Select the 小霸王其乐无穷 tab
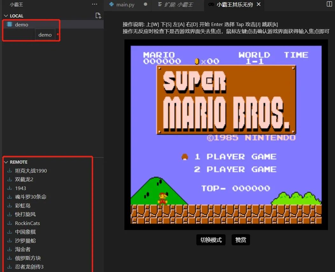Screen dimensions: 335x272 coord(234,5)
